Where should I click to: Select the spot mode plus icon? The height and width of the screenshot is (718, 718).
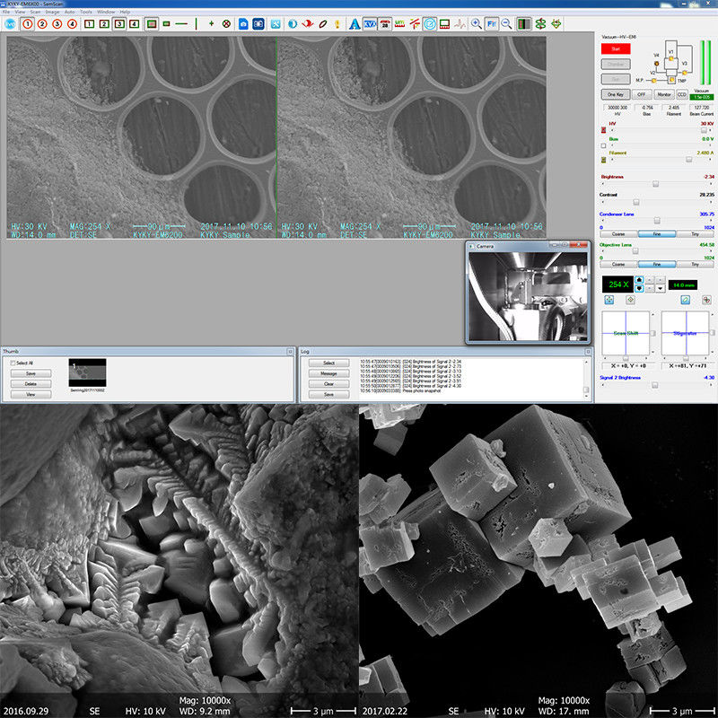pyautogui.click(x=211, y=23)
